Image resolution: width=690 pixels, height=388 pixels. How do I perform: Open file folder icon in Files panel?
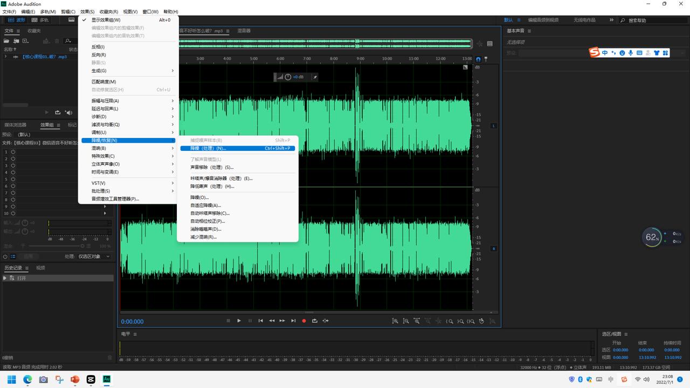point(6,41)
